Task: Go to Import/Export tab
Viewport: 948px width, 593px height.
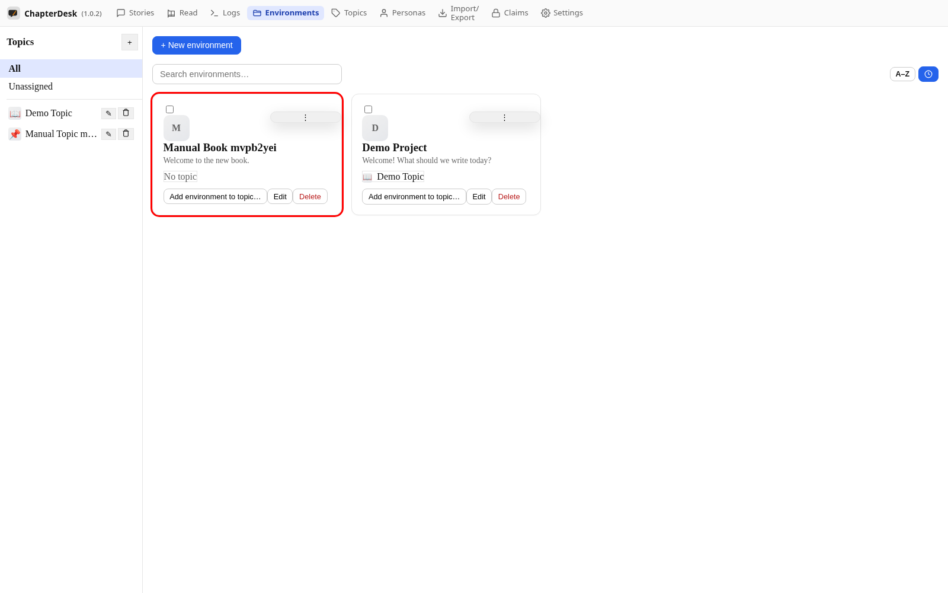Action: 459,13
